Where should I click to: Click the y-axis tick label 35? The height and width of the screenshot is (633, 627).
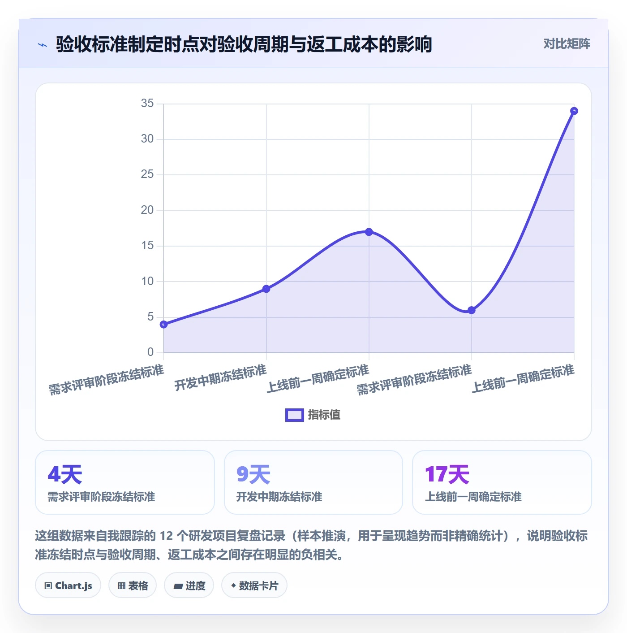[x=147, y=104]
